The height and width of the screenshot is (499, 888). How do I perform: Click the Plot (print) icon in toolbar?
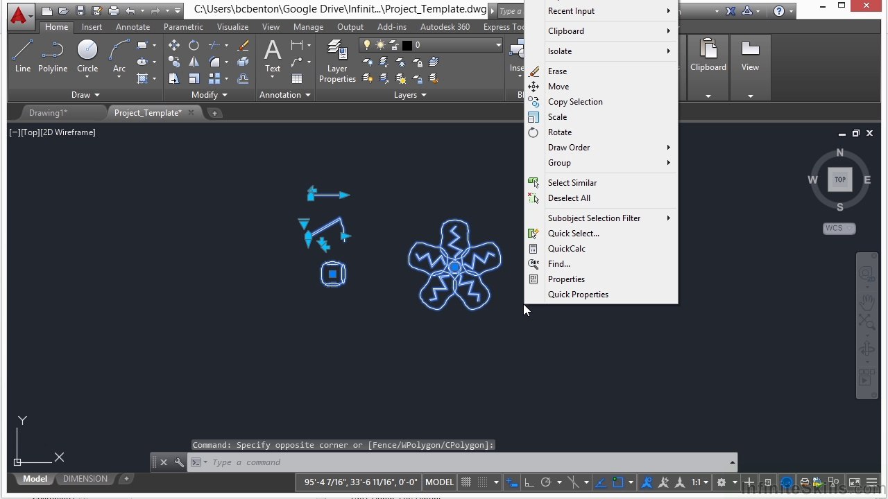pos(114,11)
